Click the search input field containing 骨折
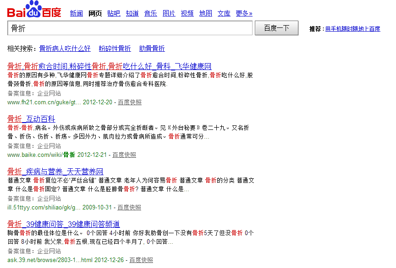This screenshot has width=396, height=268. 130,28
